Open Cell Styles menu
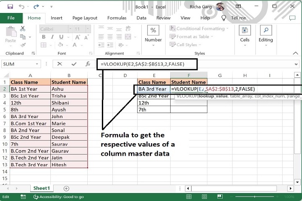This screenshot has width=302, height=201. [185, 45]
